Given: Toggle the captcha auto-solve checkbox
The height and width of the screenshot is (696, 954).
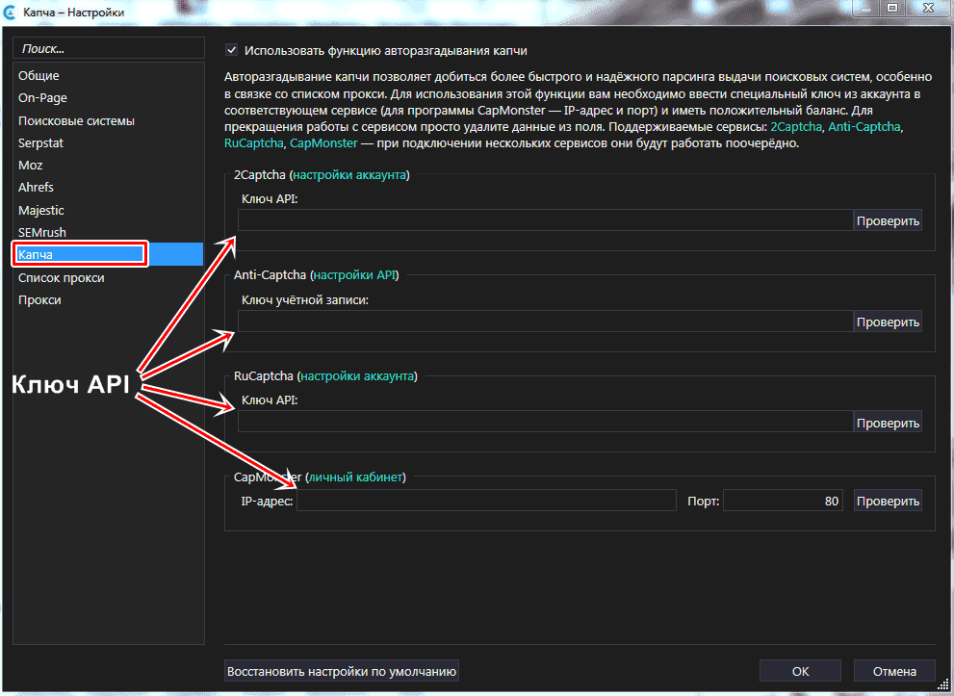Looking at the screenshot, I should click(231, 50).
